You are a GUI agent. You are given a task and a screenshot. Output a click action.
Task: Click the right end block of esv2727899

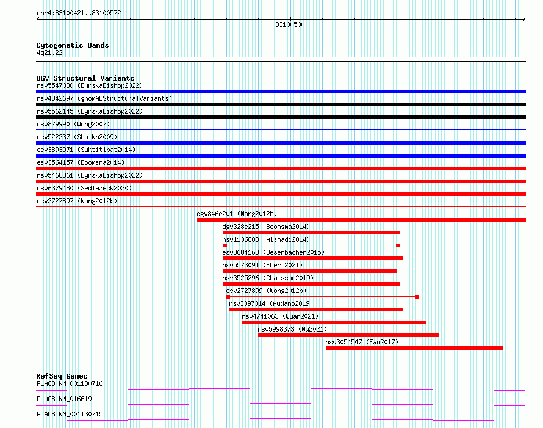(417, 297)
